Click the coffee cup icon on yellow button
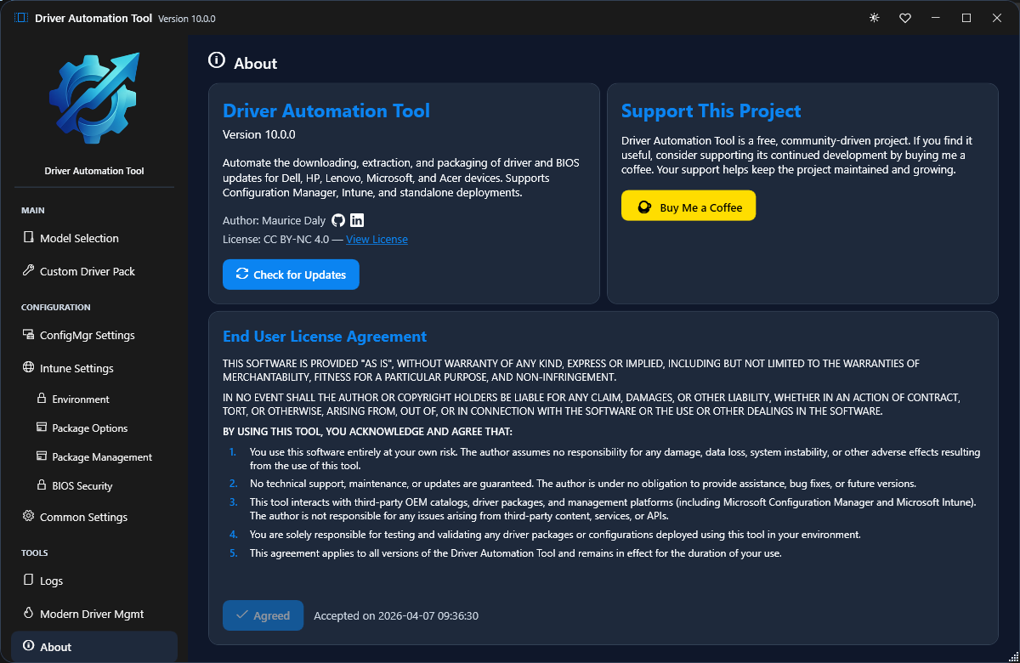 coord(644,207)
